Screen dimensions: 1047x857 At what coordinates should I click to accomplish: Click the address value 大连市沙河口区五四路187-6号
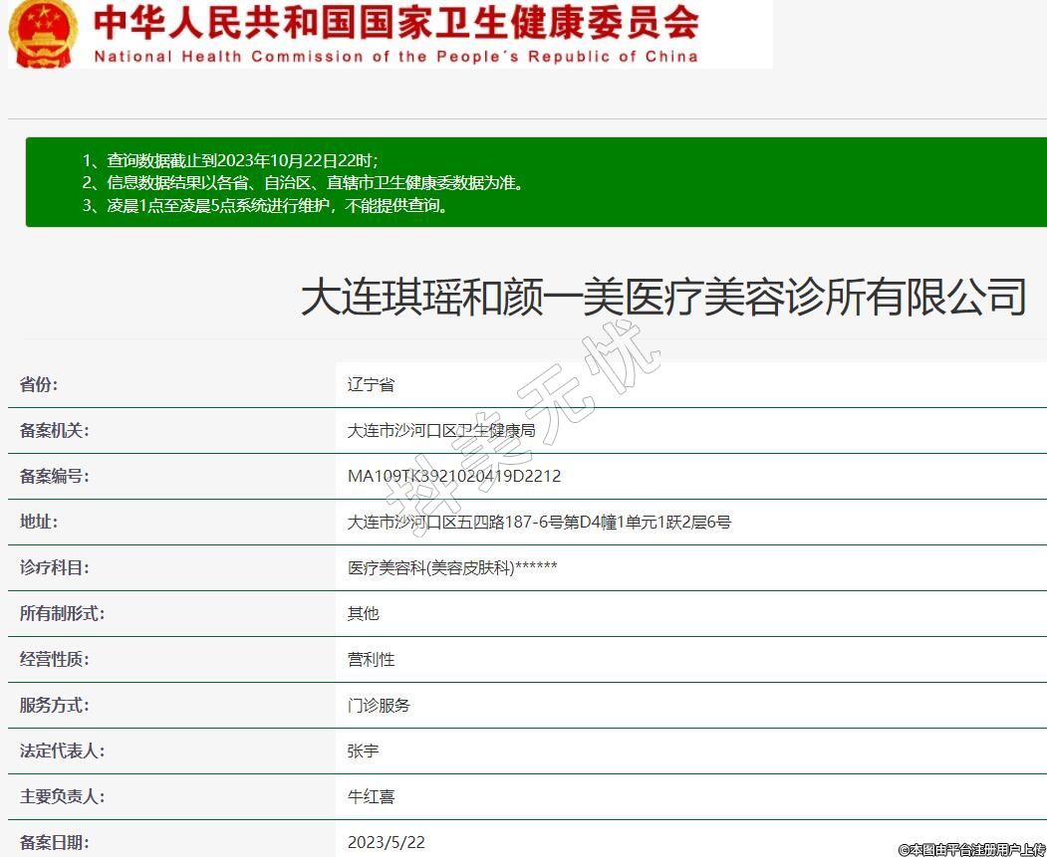(x=539, y=523)
